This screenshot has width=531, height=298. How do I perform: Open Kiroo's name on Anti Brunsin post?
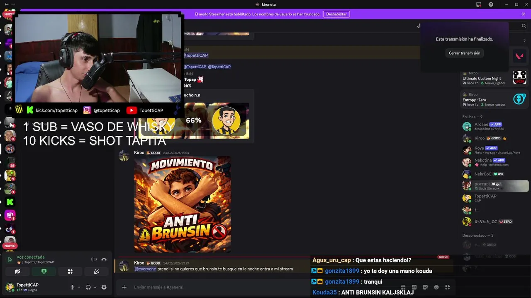coord(139,153)
